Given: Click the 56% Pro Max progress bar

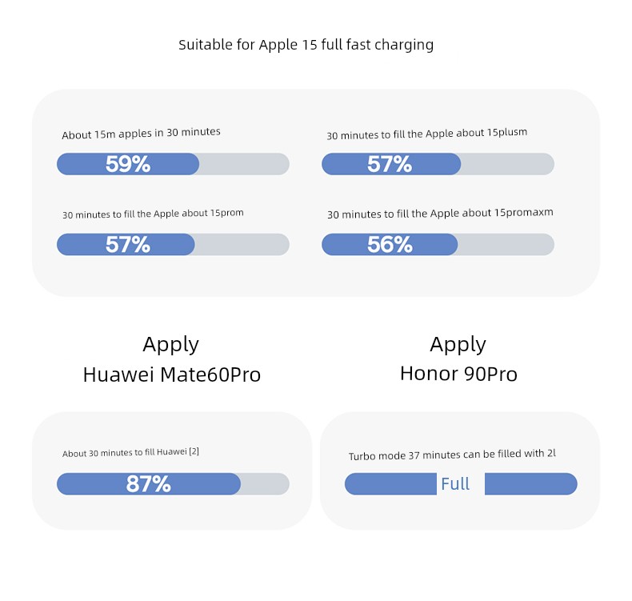Looking at the screenshot, I should (438, 244).
